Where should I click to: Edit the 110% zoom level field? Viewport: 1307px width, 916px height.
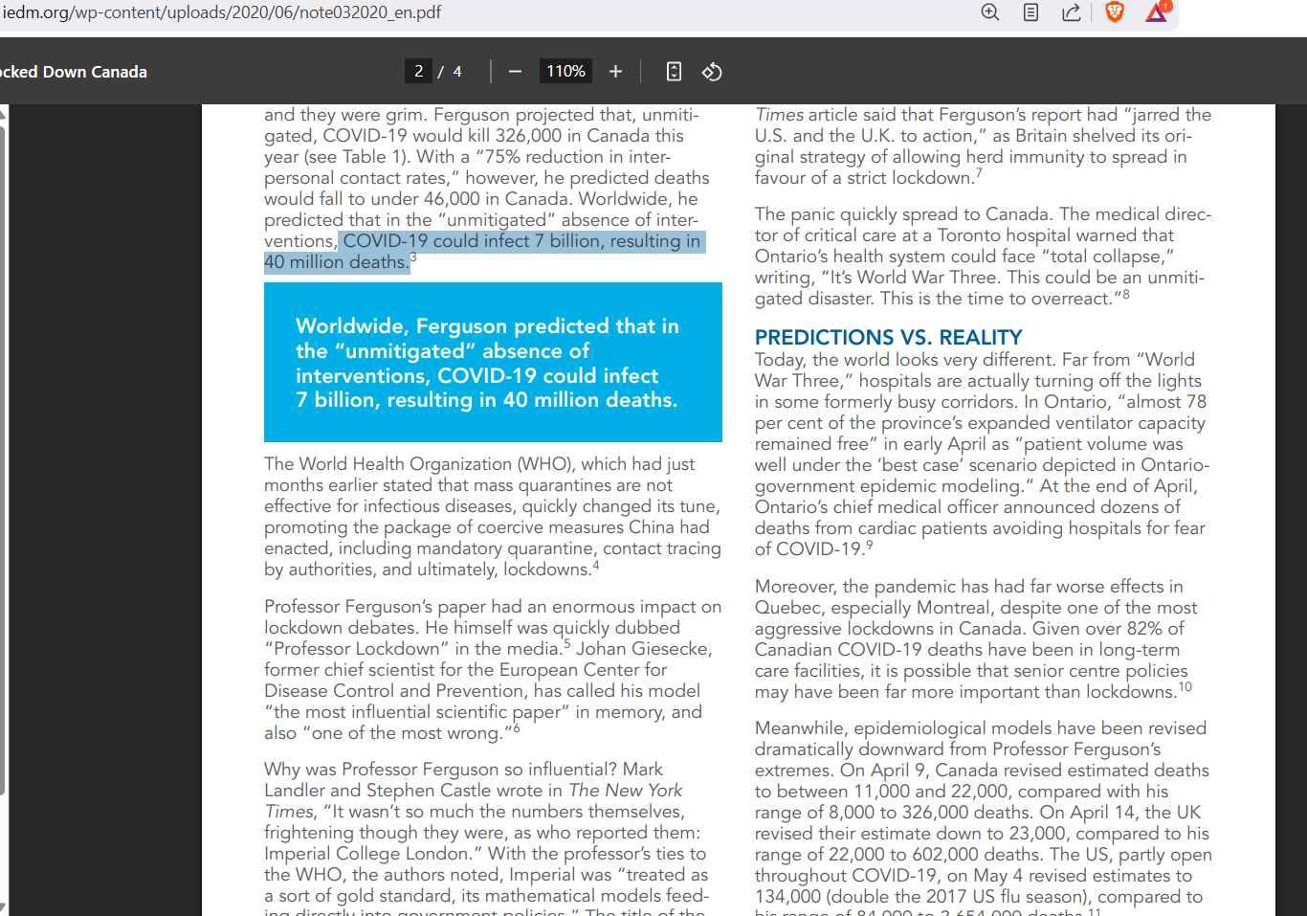coord(565,72)
